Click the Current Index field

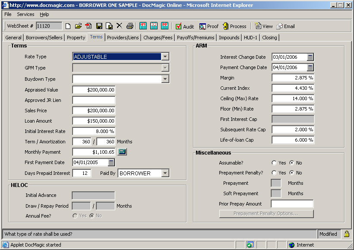pos(293,89)
